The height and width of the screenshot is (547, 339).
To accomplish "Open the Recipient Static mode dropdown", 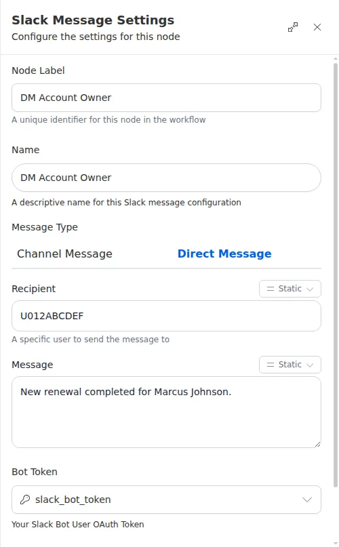I will (x=290, y=289).
